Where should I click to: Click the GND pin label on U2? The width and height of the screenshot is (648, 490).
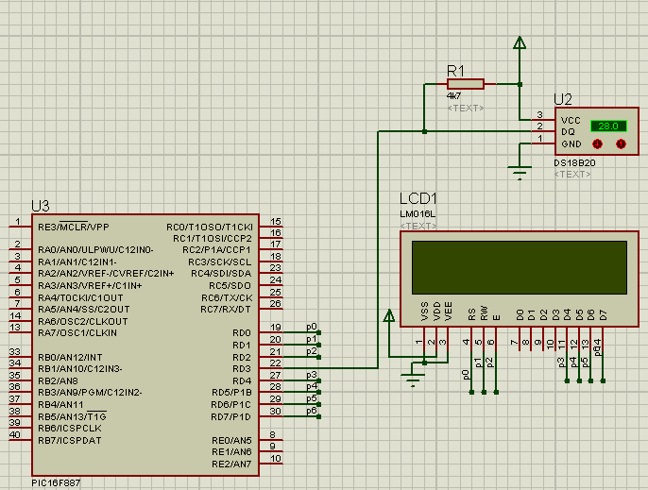tap(571, 144)
